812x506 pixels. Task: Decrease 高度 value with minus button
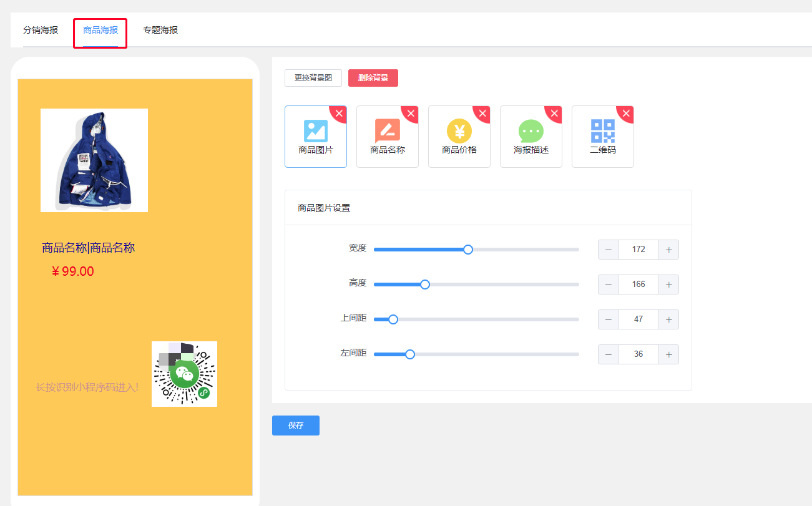(x=609, y=285)
